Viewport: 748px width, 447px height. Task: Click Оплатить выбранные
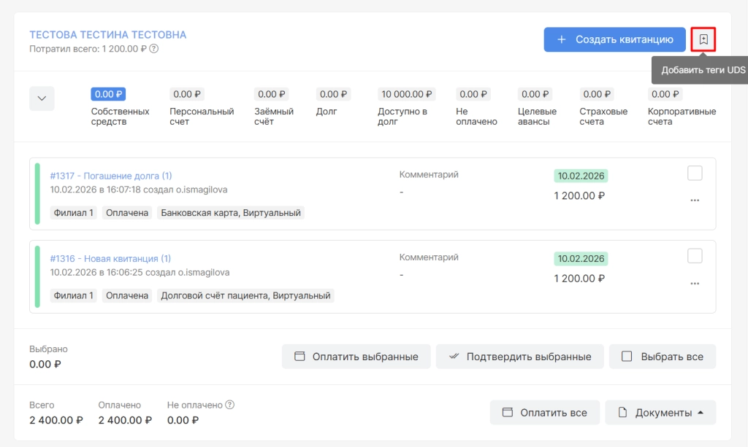356,357
